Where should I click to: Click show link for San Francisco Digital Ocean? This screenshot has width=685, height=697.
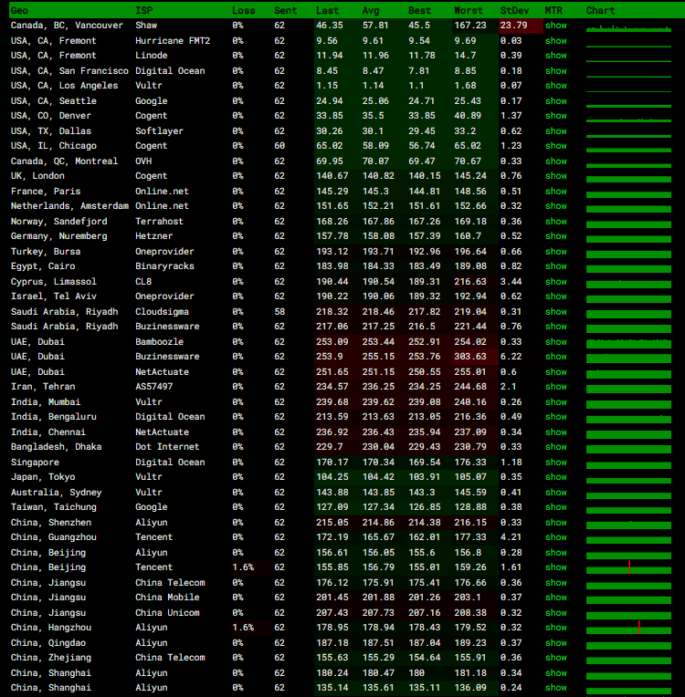coord(556,71)
